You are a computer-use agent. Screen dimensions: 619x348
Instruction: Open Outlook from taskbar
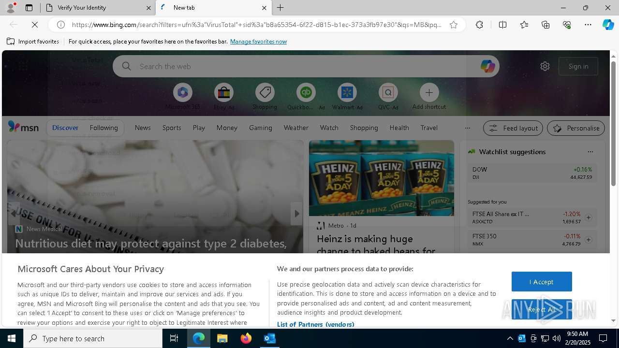[269, 338]
